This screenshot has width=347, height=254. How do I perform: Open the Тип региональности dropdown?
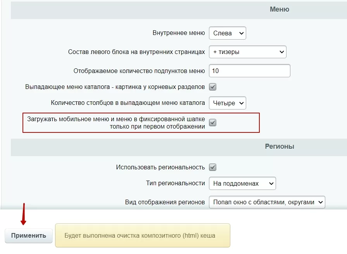point(242,183)
